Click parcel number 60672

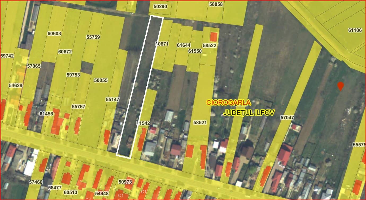click(65, 52)
